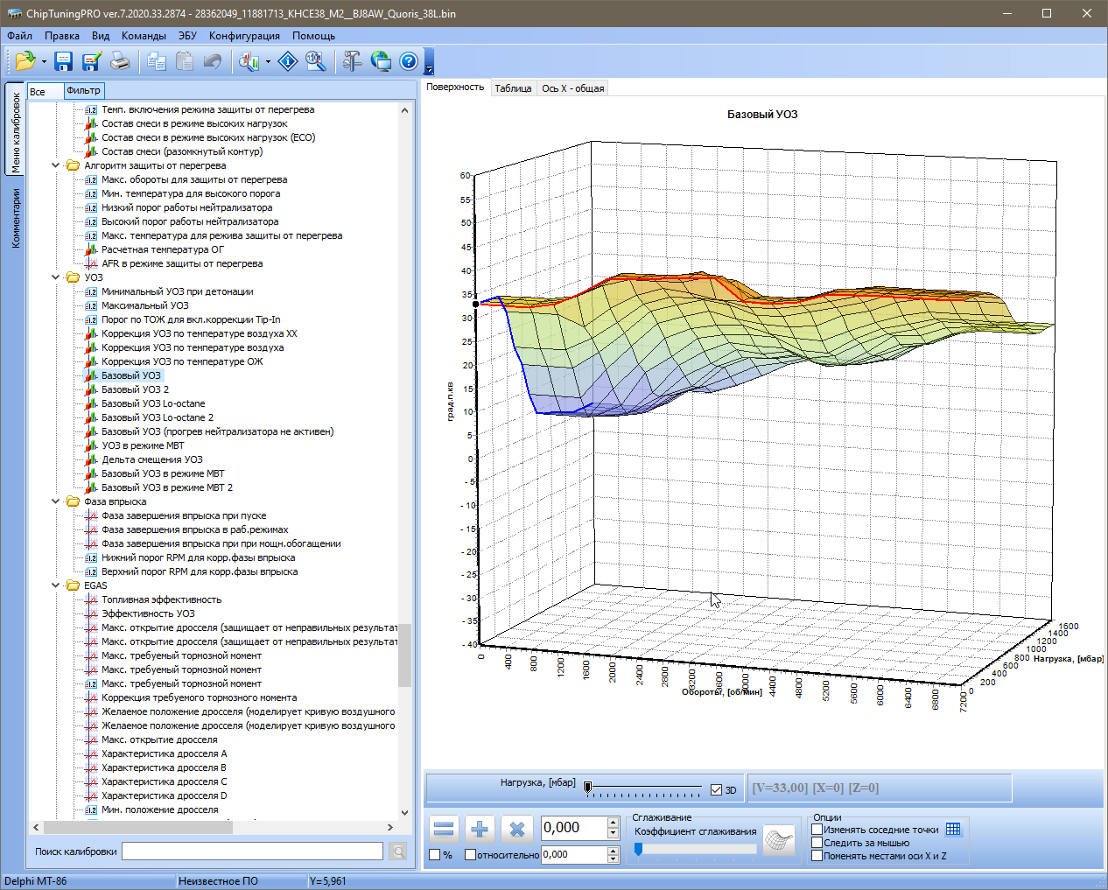The width and height of the screenshot is (1108, 890).
Task: Open Help with the blue question mark icon
Action: pyautogui.click(x=409, y=61)
